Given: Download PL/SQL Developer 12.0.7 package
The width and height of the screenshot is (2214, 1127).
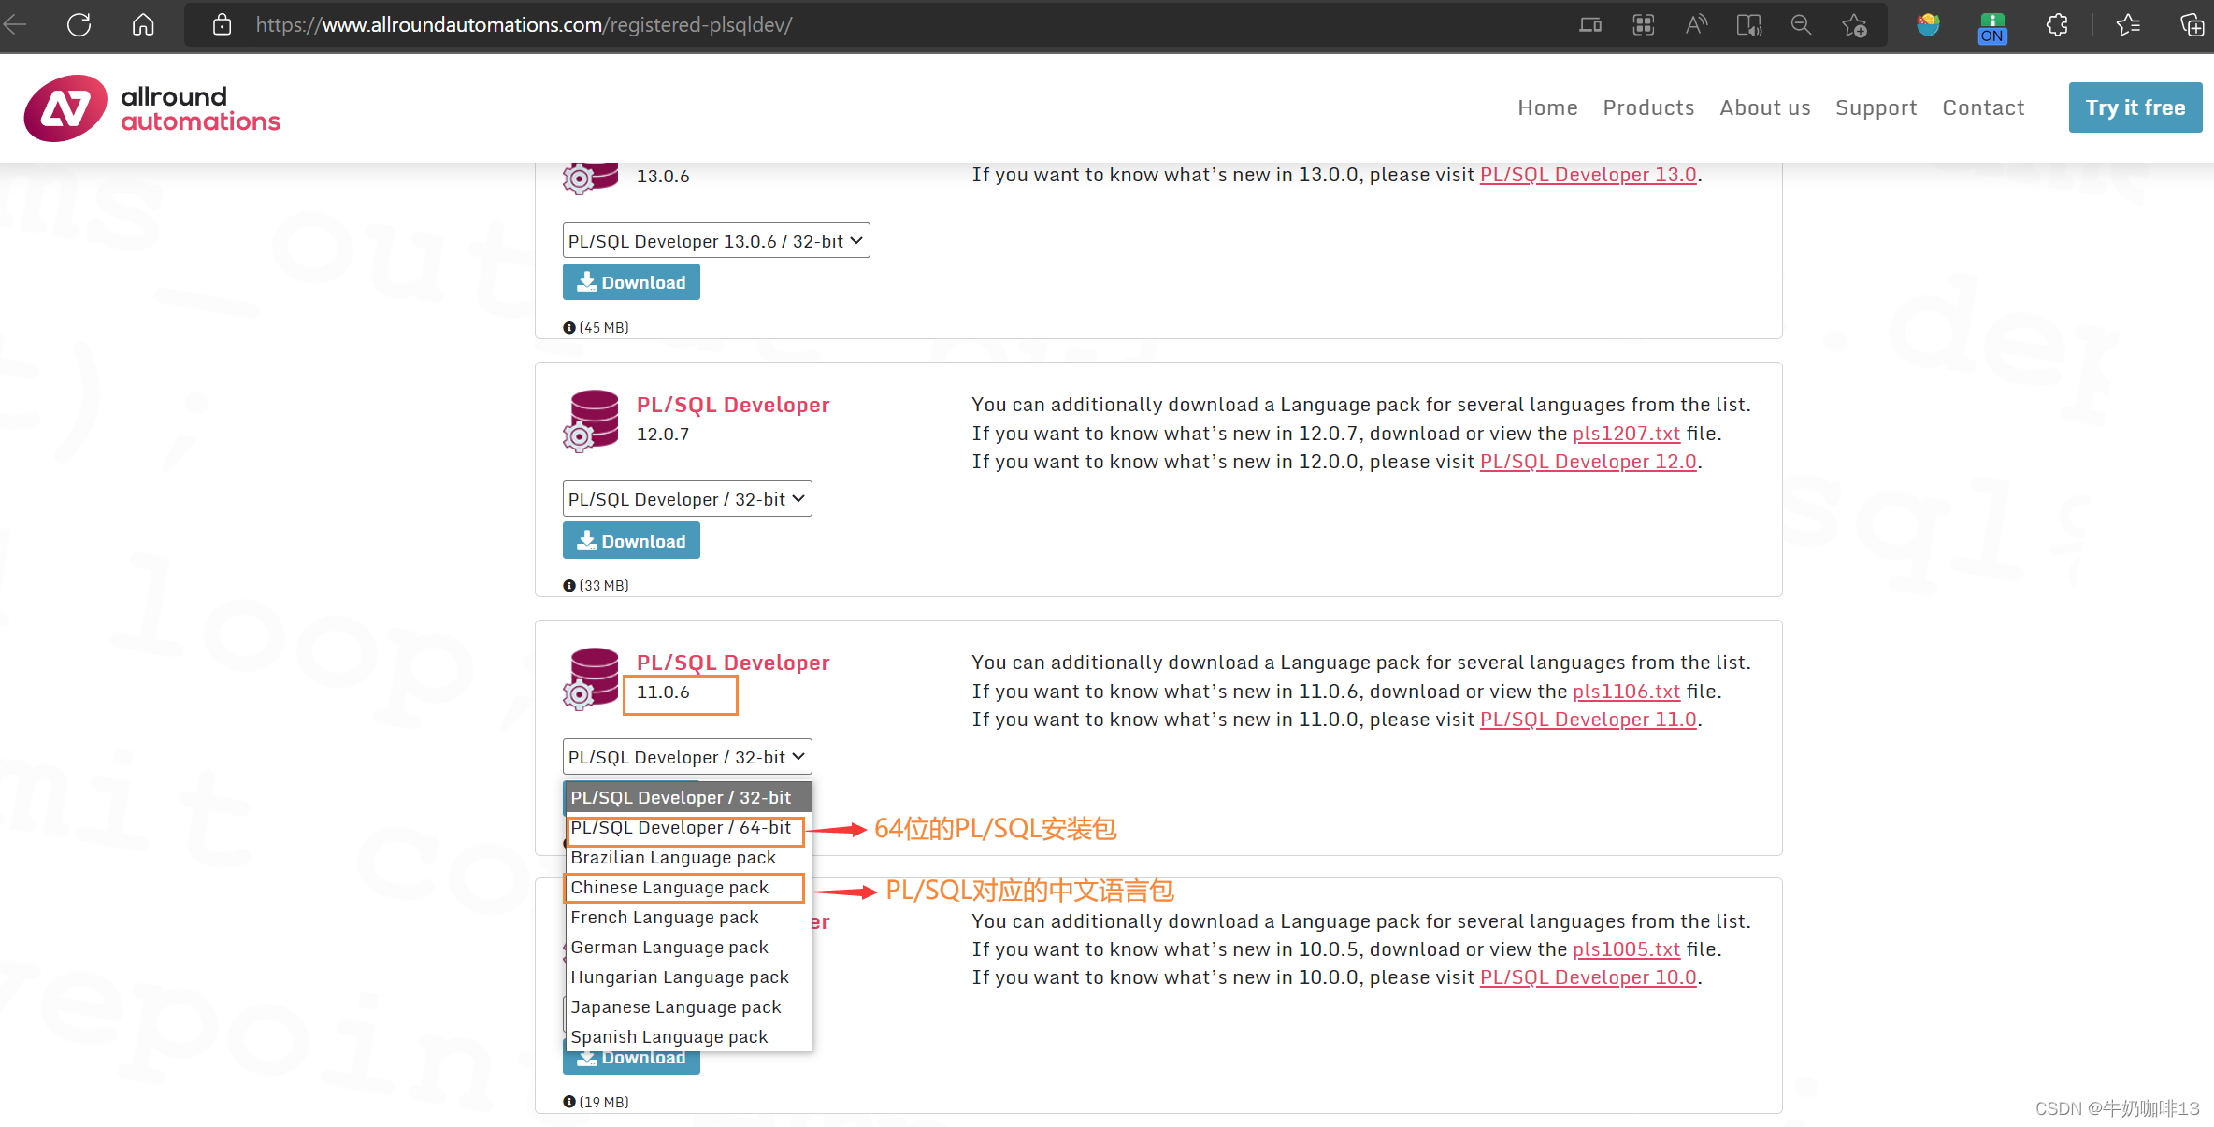Looking at the screenshot, I should point(631,541).
